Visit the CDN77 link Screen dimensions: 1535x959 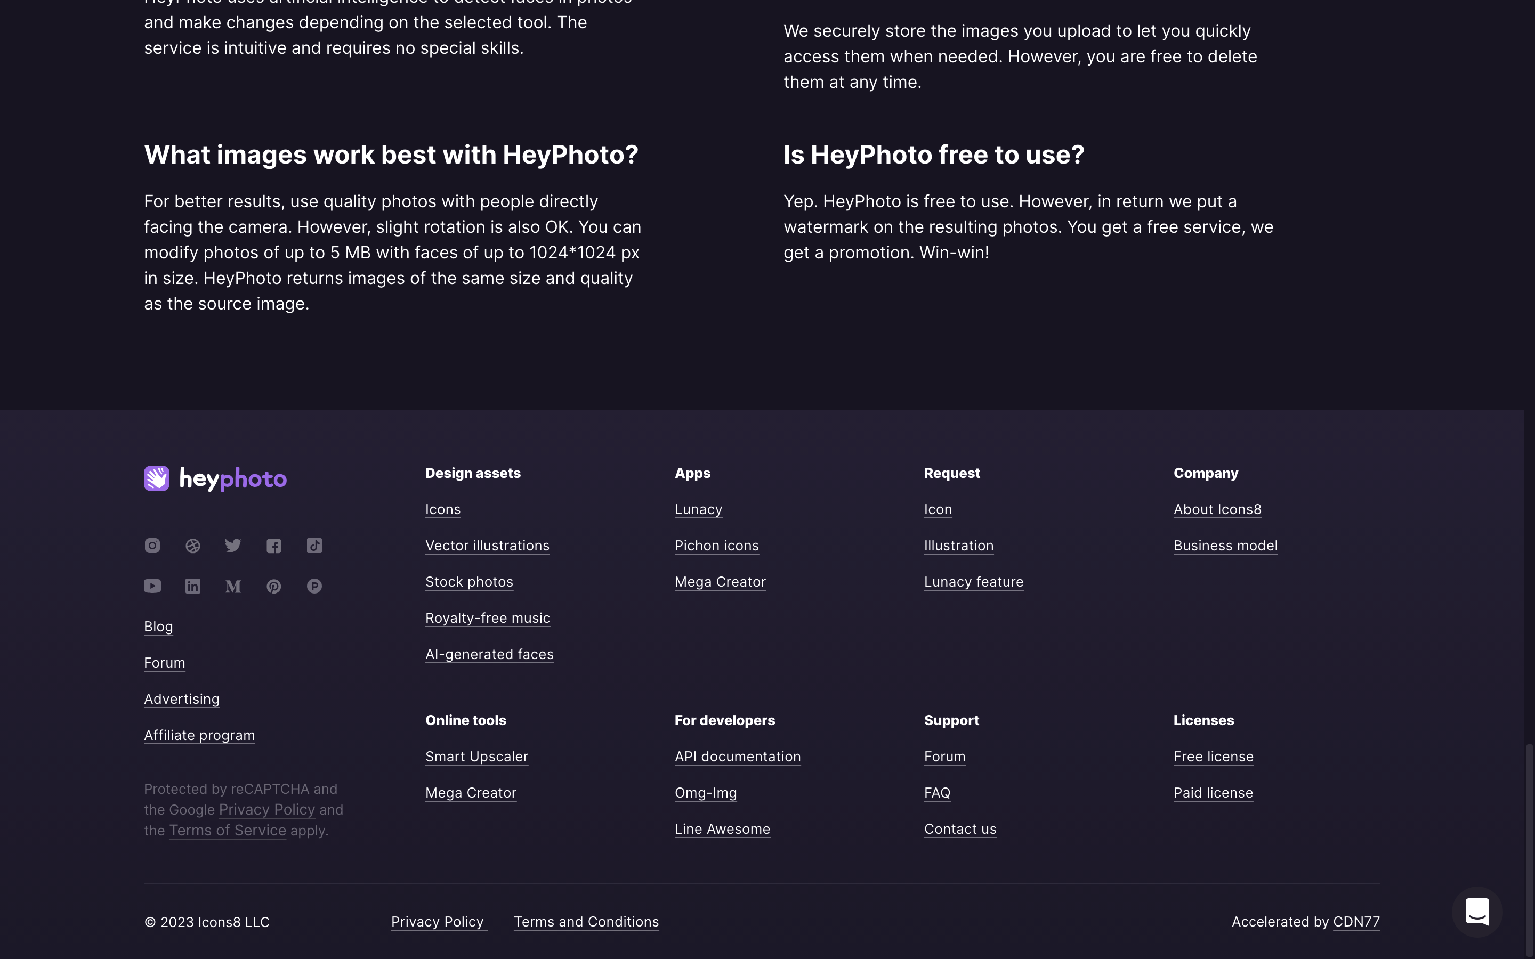(1356, 922)
